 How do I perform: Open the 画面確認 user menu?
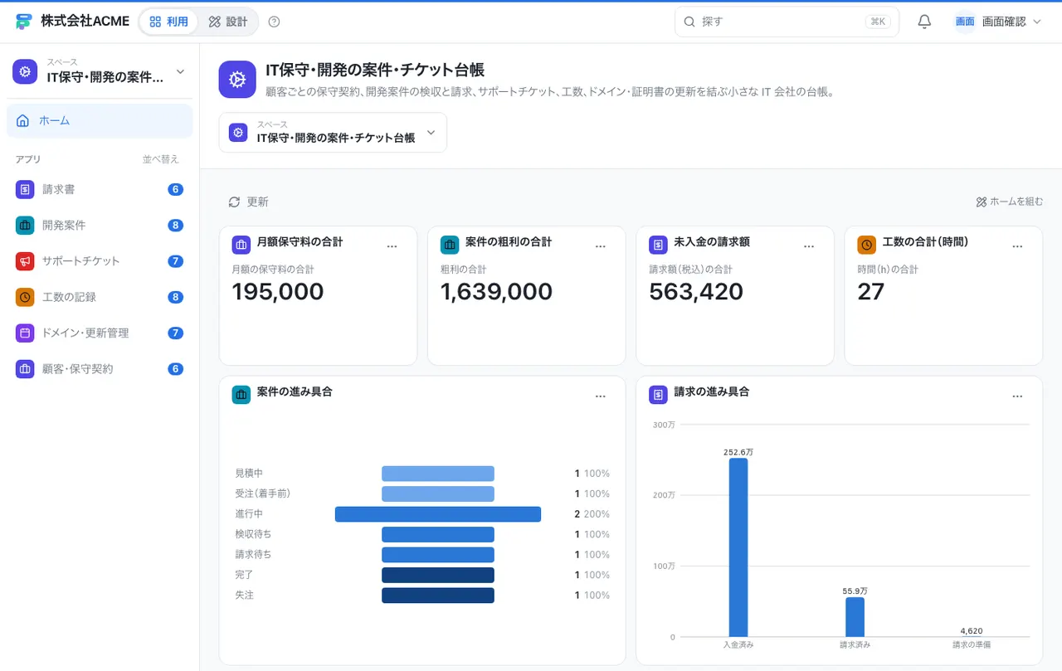[x=997, y=22]
